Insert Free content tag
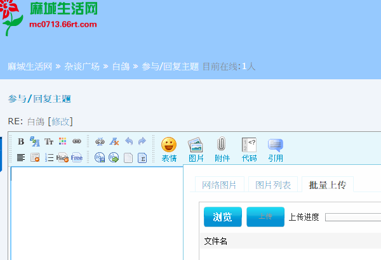381x260 pixels. pyautogui.click(x=77, y=157)
